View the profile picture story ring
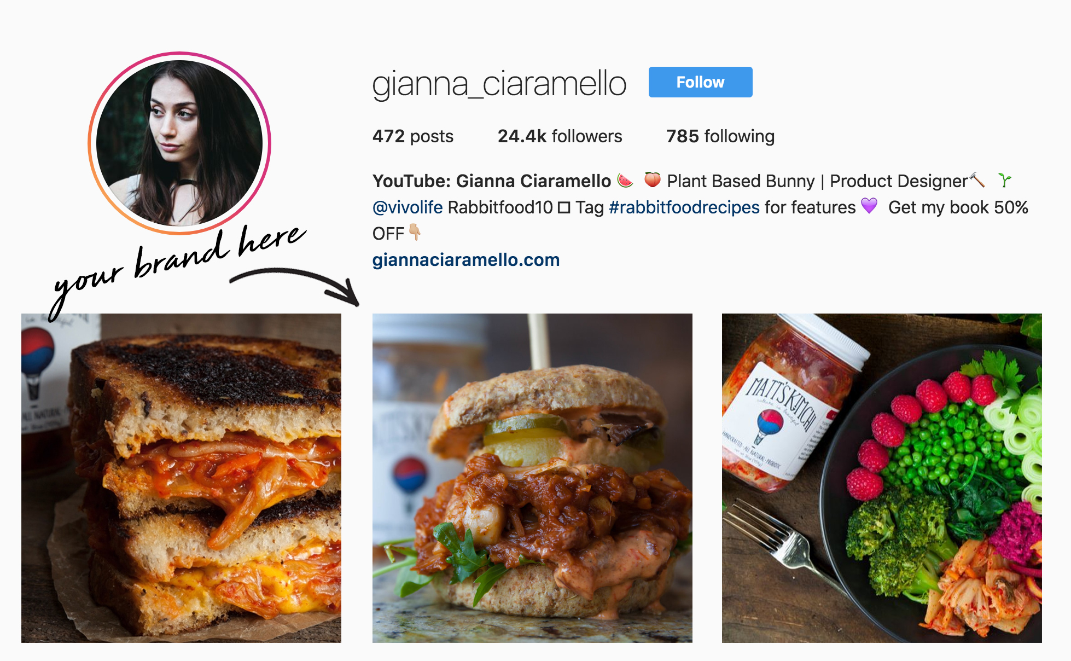 tap(179, 143)
